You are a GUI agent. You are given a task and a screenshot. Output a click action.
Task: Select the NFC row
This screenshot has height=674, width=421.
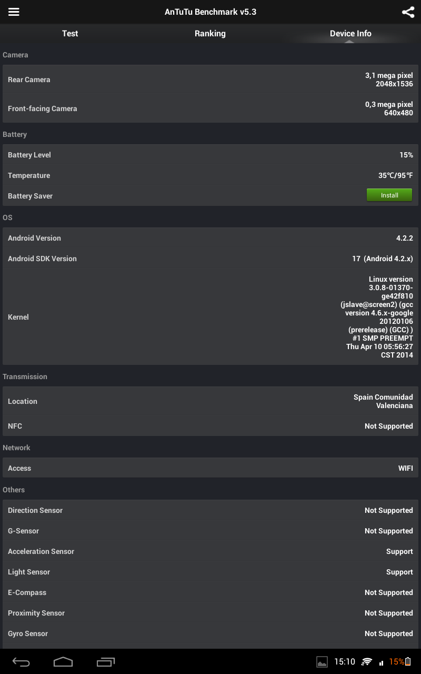(x=210, y=426)
